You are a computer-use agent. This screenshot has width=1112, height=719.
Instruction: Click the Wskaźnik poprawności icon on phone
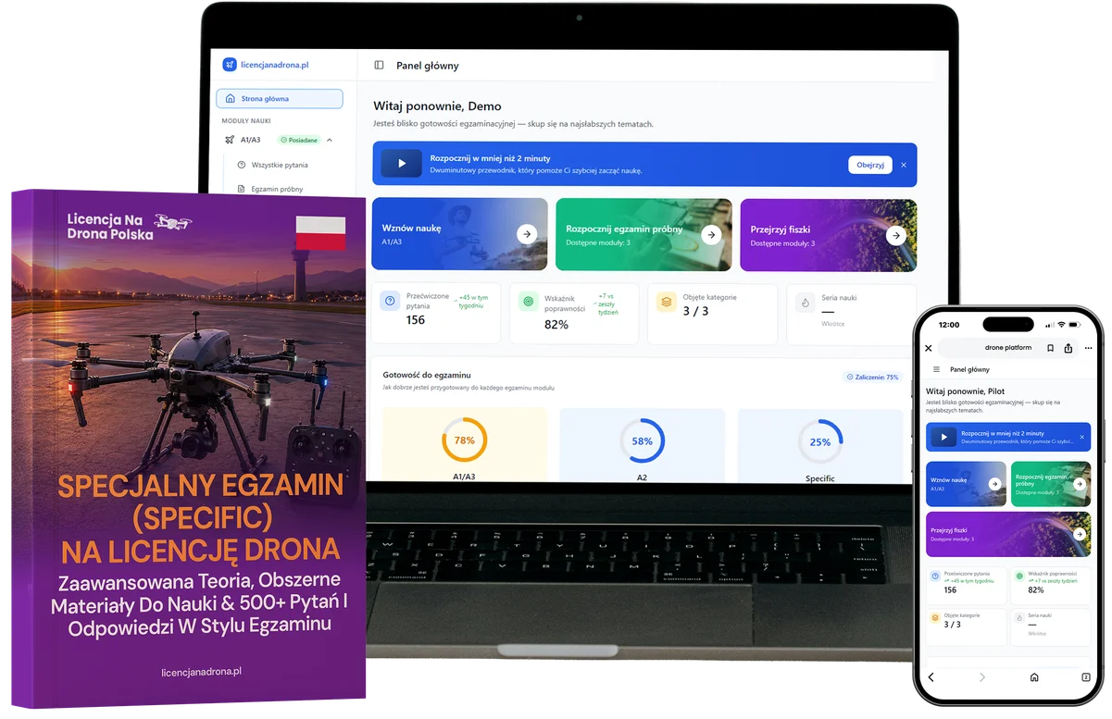coord(1019,576)
